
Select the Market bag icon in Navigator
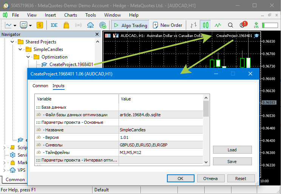pyautogui.click(x=12, y=162)
